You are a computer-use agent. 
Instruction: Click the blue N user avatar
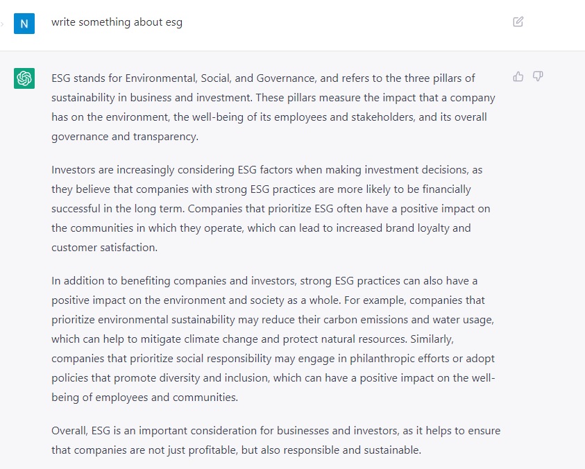pos(24,24)
